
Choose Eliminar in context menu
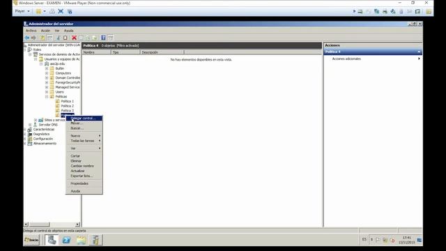(x=84, y=161)
